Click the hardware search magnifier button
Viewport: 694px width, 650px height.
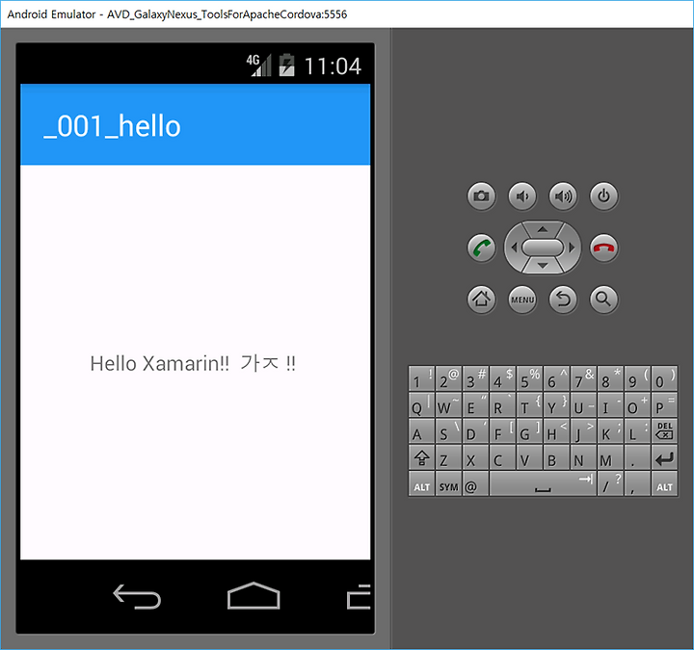[603, 299]
